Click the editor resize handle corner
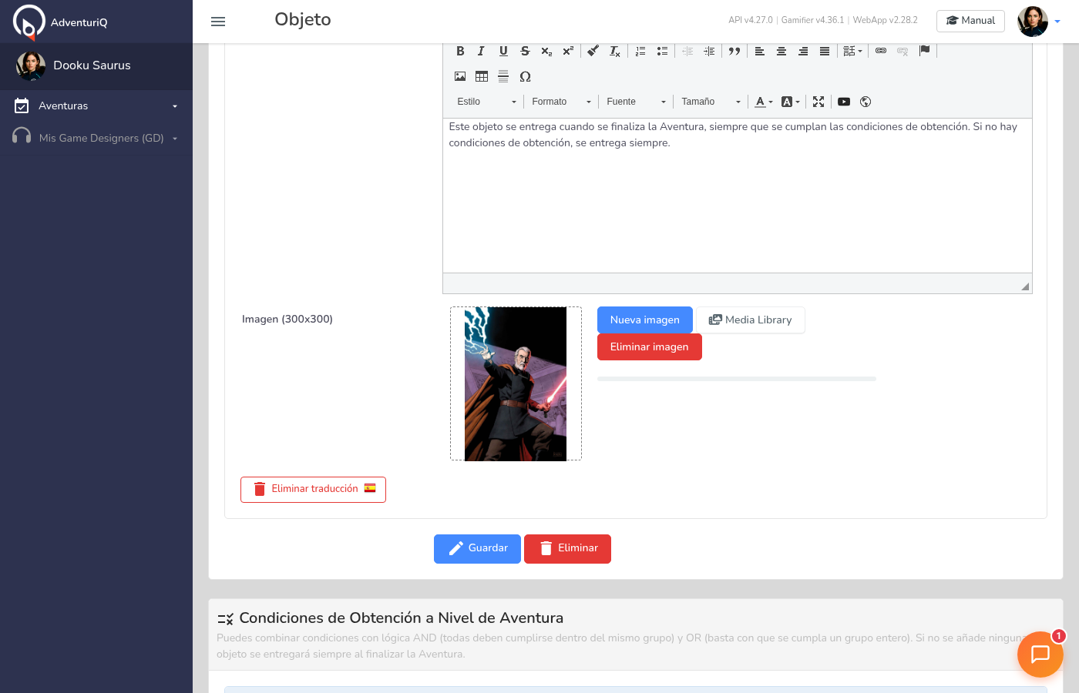1079x693 pixels. tap(1025, 286)
